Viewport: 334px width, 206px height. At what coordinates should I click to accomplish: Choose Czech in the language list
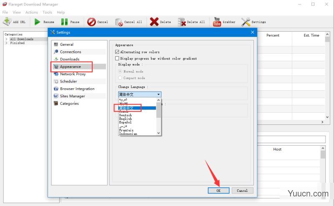[124, 112]
